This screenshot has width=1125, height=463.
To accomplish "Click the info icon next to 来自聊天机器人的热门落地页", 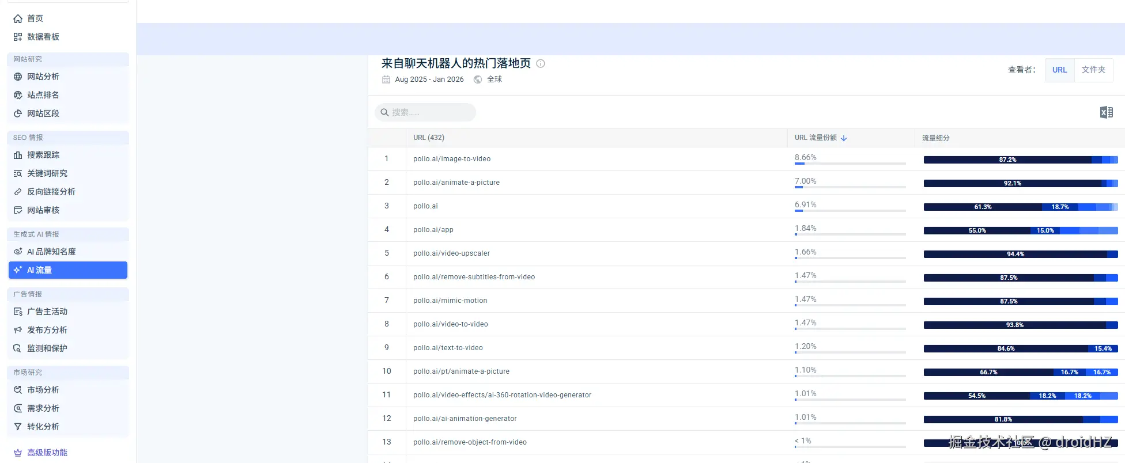I will coord(541,63).
